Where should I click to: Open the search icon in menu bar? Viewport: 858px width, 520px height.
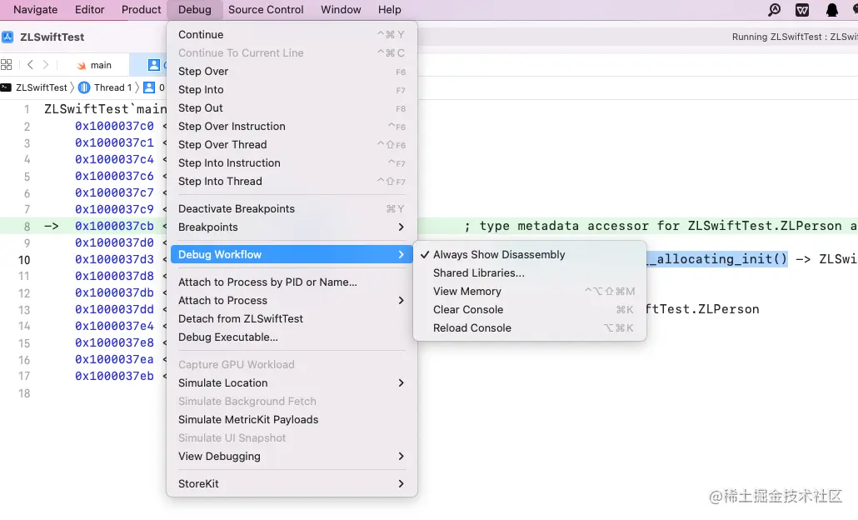coord(774,10)
